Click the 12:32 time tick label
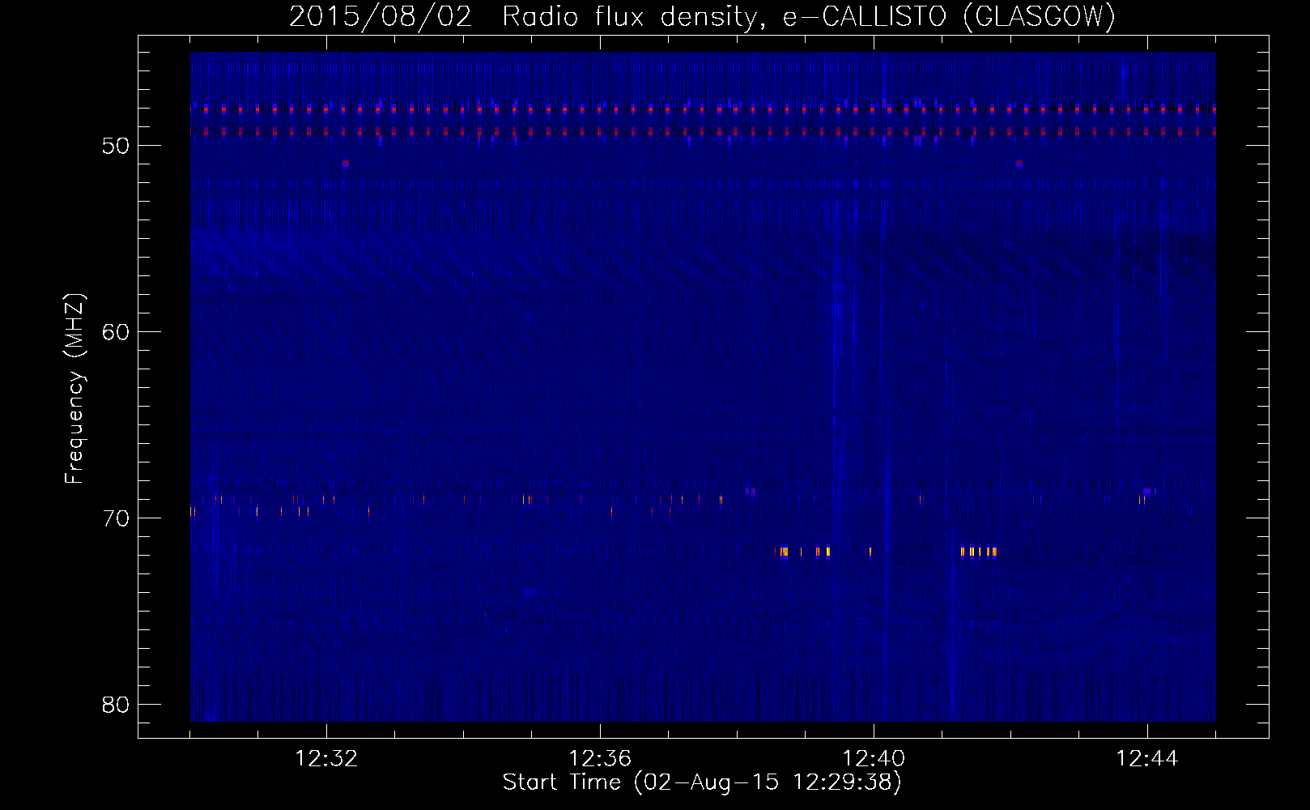1310x810 pixels. tap(326, 759)
